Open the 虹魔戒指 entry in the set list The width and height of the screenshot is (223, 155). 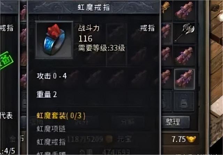[51, 142]
